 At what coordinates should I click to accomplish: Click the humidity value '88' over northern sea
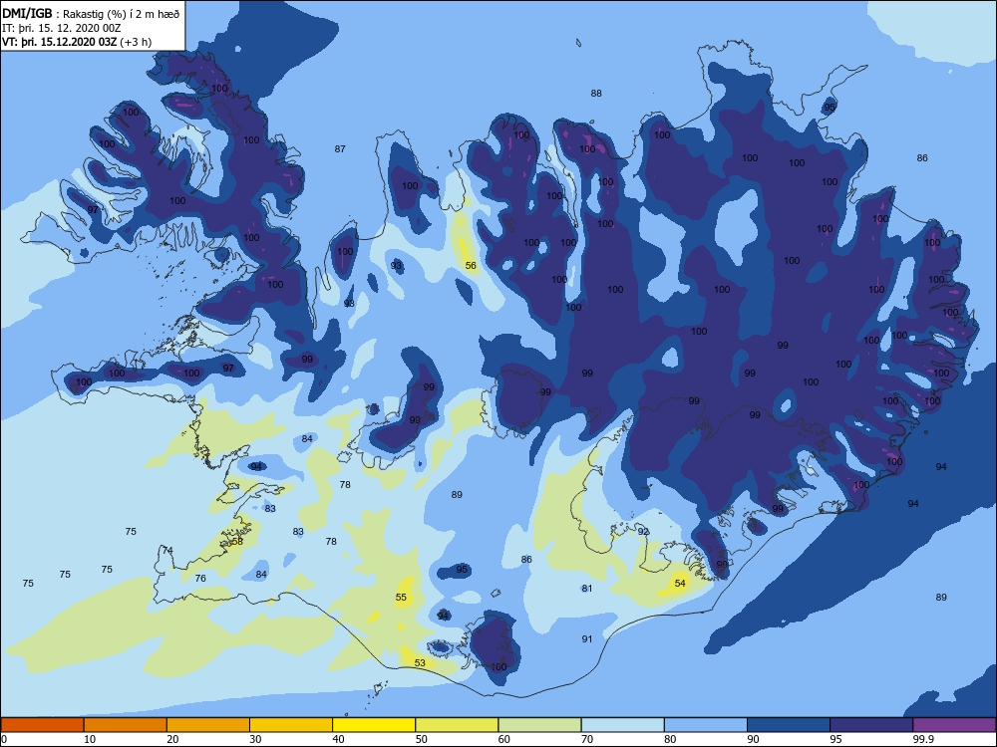point(596,94)
